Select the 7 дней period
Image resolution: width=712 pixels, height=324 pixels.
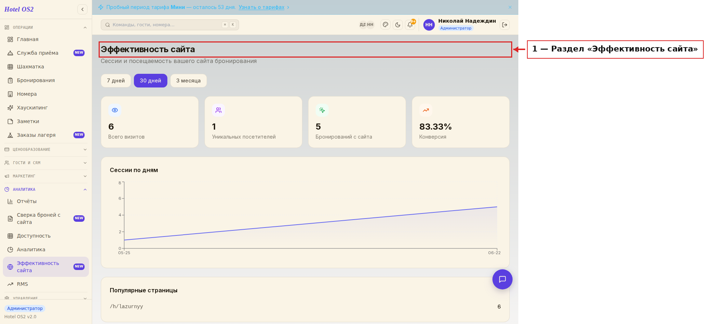pyautogui.click(x=116, y=81)
